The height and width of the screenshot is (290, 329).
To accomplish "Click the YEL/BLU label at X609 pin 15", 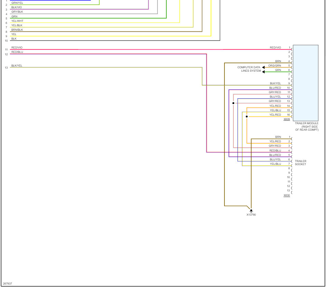I will 275,110.
